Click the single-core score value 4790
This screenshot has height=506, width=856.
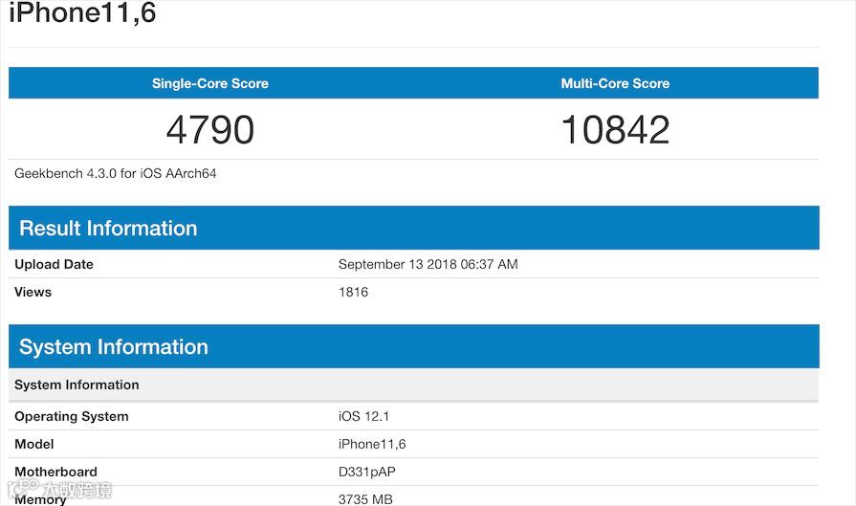tap(210, 130)
